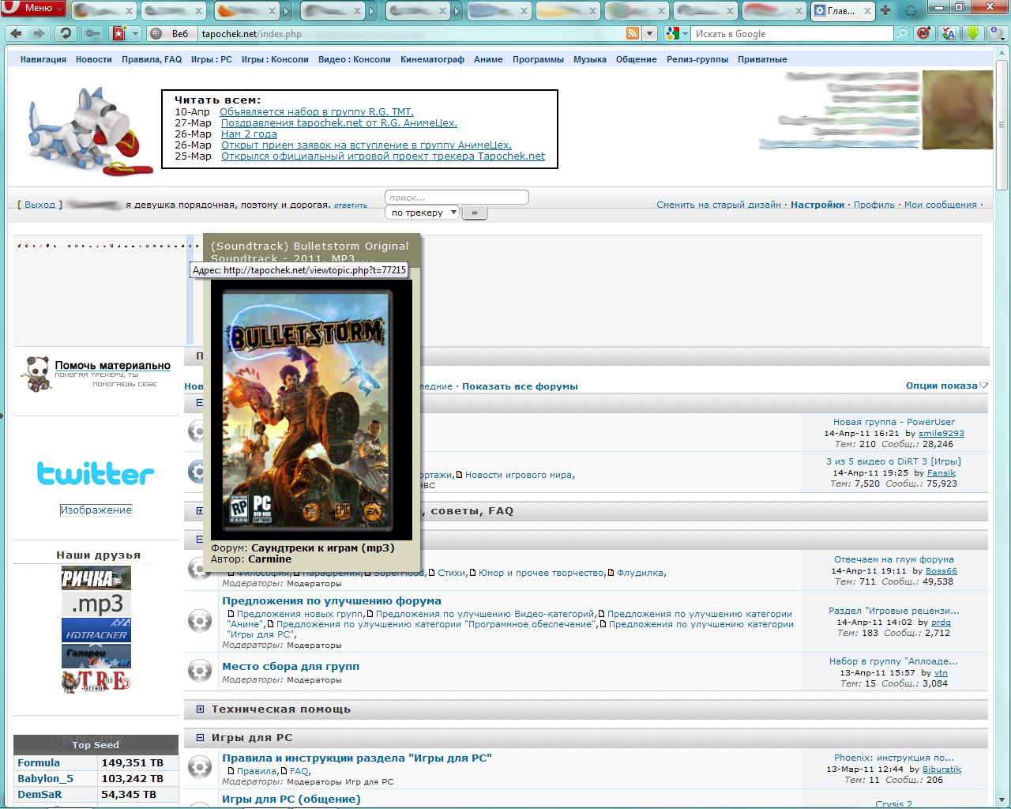Click the magnifier icon in Google search field

point(901,34)
